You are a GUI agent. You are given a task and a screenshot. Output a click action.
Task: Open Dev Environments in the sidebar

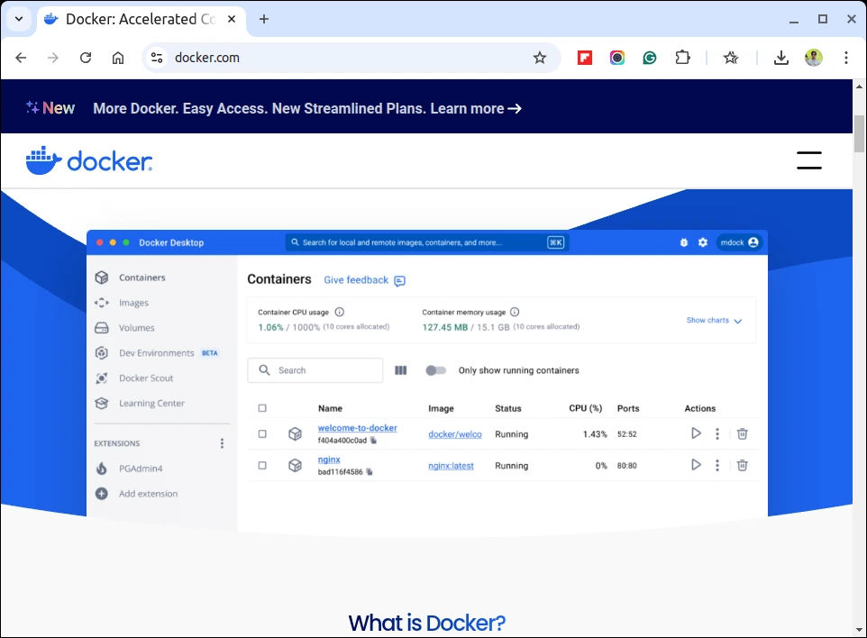[x=157, y=353]
